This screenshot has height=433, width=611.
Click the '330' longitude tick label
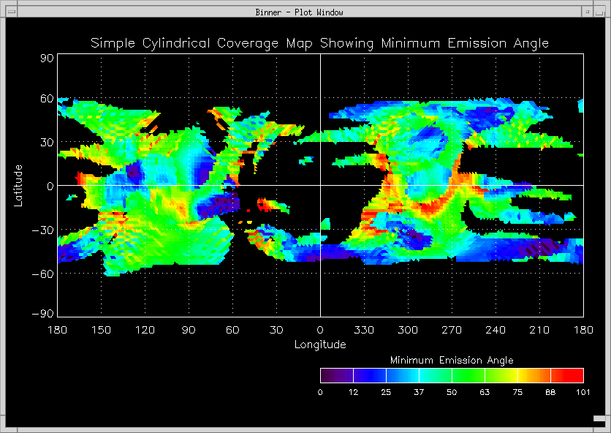(x=364, y=331)
